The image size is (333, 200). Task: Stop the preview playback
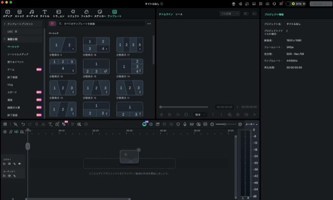186,115
